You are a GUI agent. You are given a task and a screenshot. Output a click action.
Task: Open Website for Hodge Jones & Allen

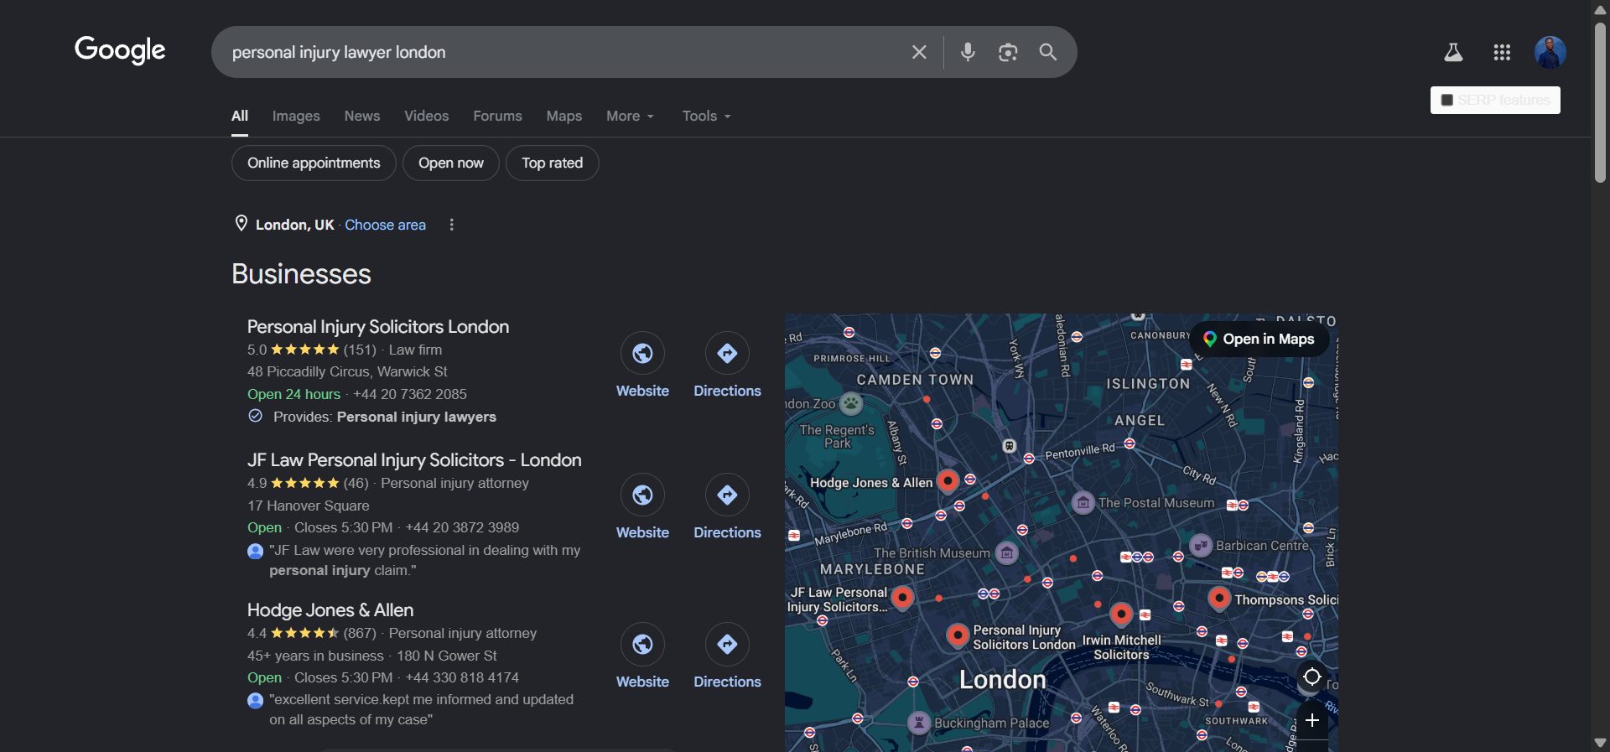pyautogui.click(x=642, y=656)
